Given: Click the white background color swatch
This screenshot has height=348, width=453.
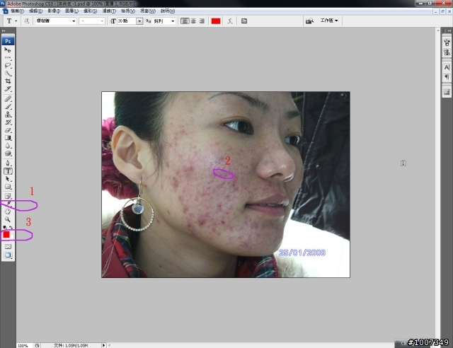Looking at the screenshot, I should 12,238.
